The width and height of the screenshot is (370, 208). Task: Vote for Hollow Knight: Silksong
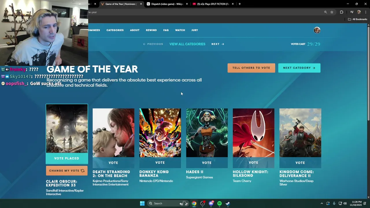(x=254, y=163)
